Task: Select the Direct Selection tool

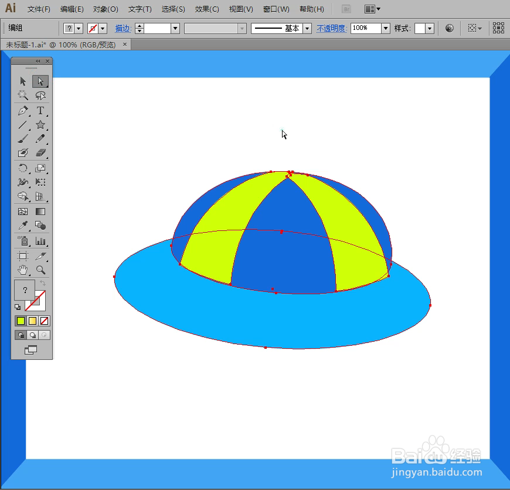Action: [x=40, y=81]
